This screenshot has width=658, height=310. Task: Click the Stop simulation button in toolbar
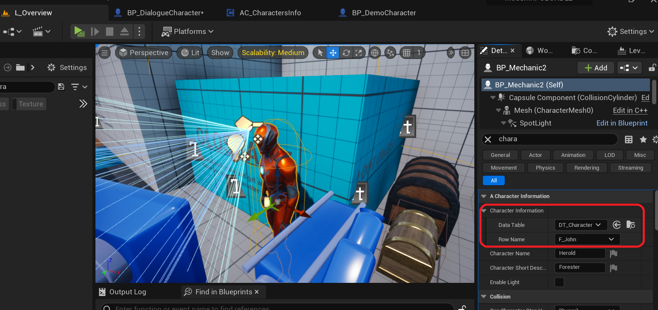(x=109, y=31)
